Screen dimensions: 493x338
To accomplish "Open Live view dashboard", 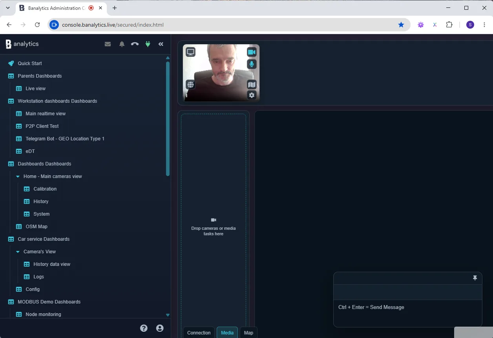I will pos(36,88).
